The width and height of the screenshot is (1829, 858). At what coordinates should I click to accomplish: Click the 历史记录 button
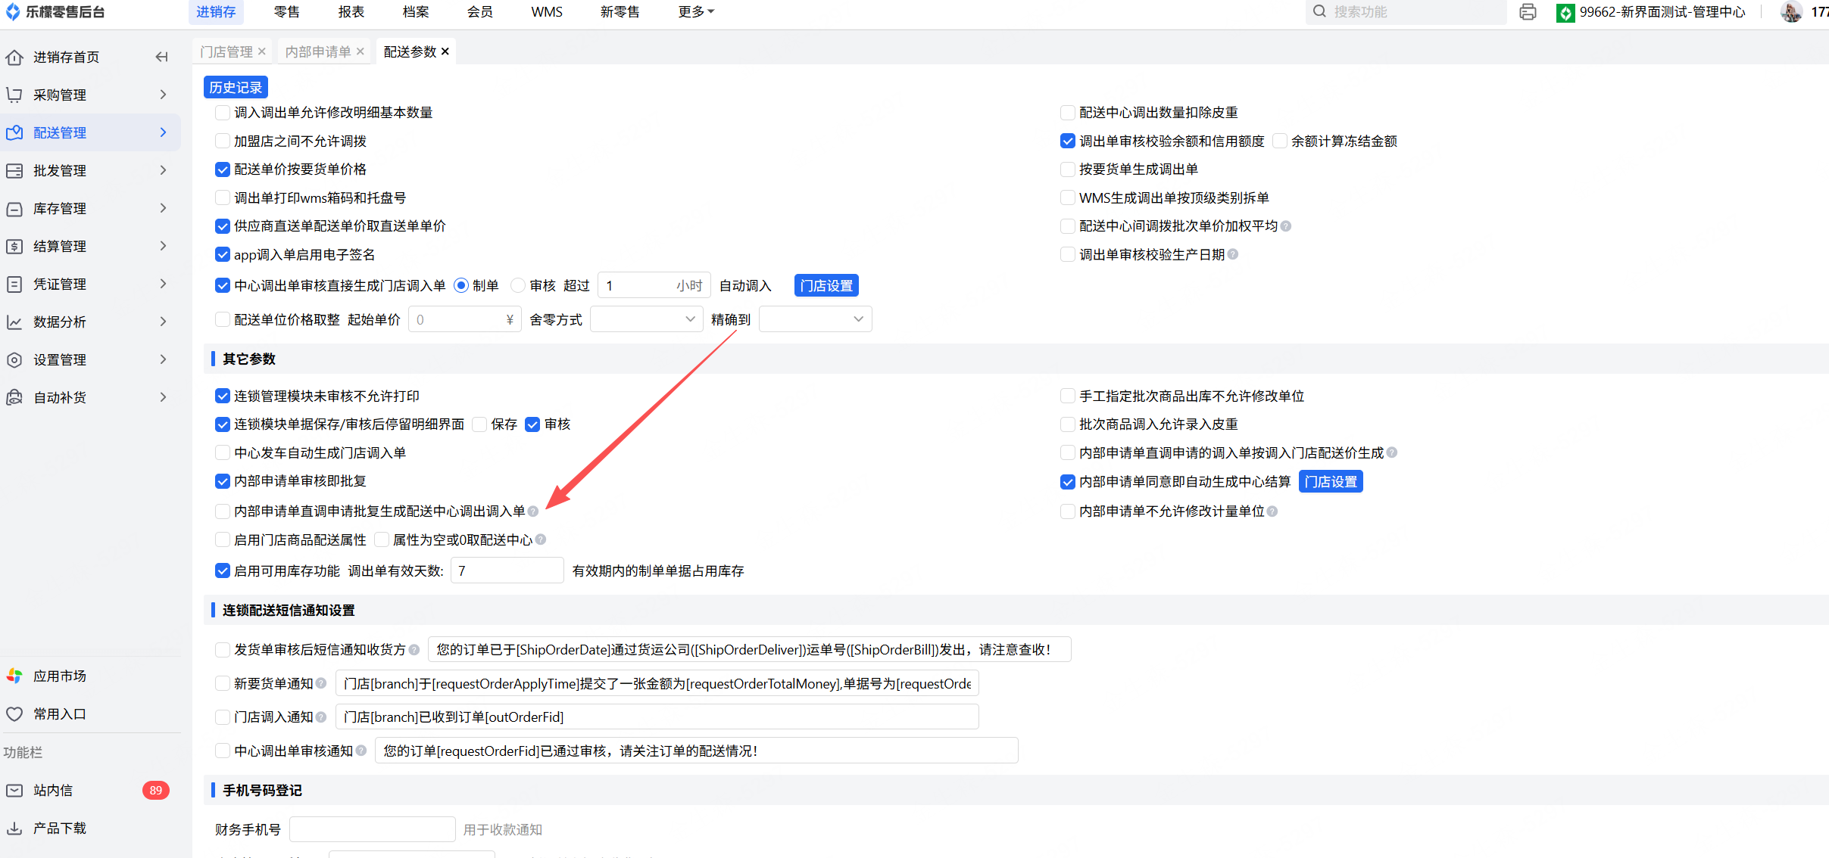pos(236,87)
